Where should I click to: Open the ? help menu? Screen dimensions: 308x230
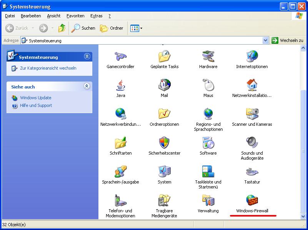click(110, 16)
